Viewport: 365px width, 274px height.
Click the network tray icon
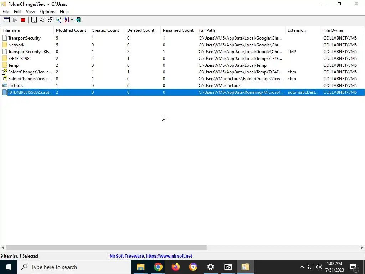point(310,267)
